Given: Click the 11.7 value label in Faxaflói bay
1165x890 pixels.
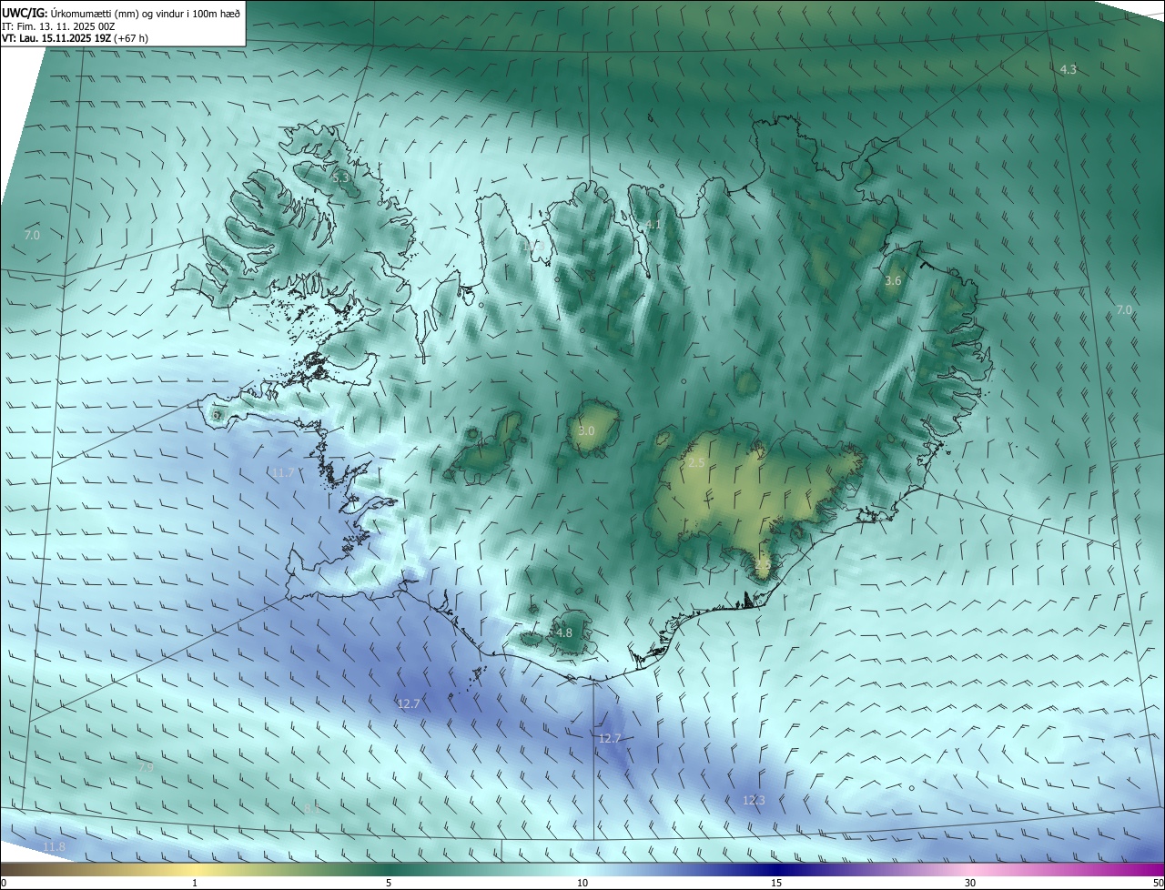Looking at the screenshot, I should click(283, 473).
